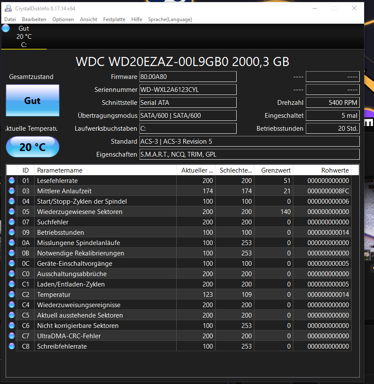Click worst value 109 in Temperatur row
The width and height of the screenshot is (374, 384).
point(247,294)
